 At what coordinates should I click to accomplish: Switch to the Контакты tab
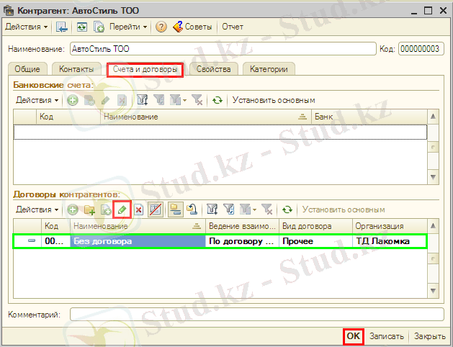pos(76,69)
